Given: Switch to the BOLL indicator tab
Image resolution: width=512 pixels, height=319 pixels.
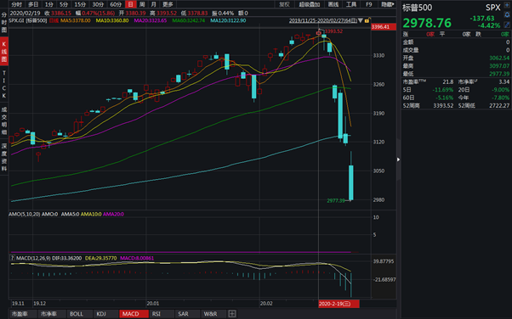Looking at the screenshot, I should click(77, 314).
